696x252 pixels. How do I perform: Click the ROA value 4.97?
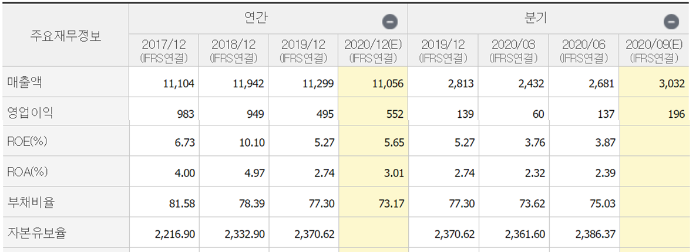pyautogui.click(x=254, y=173)
